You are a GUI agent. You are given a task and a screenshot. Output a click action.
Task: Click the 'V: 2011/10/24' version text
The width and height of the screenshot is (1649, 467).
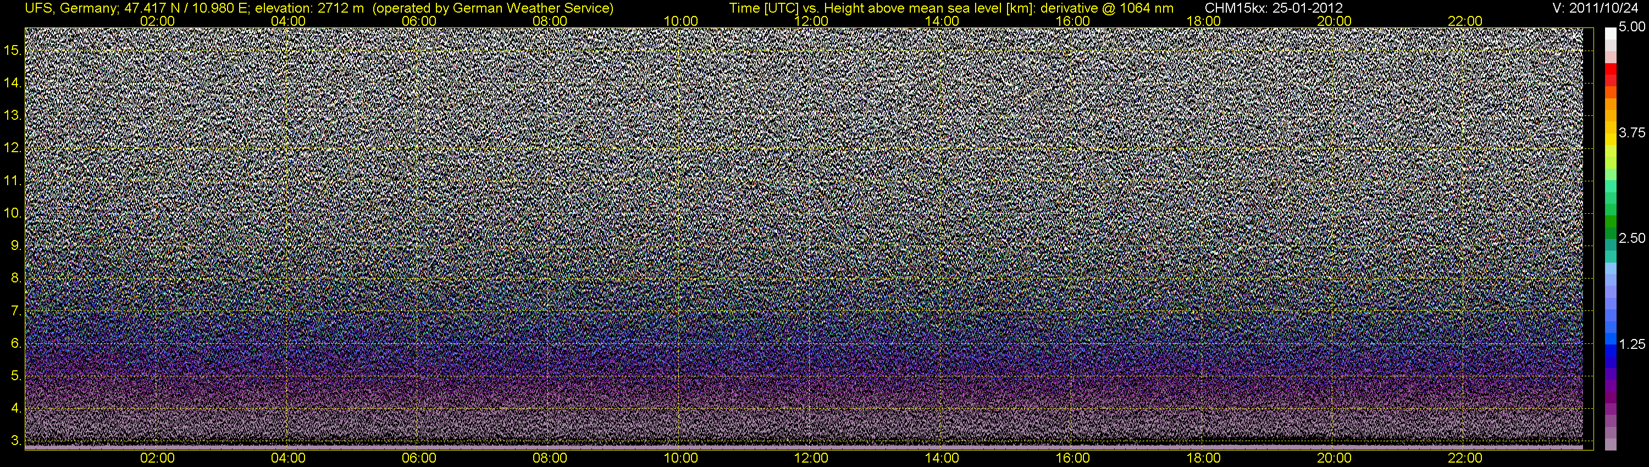point(1597,8)
